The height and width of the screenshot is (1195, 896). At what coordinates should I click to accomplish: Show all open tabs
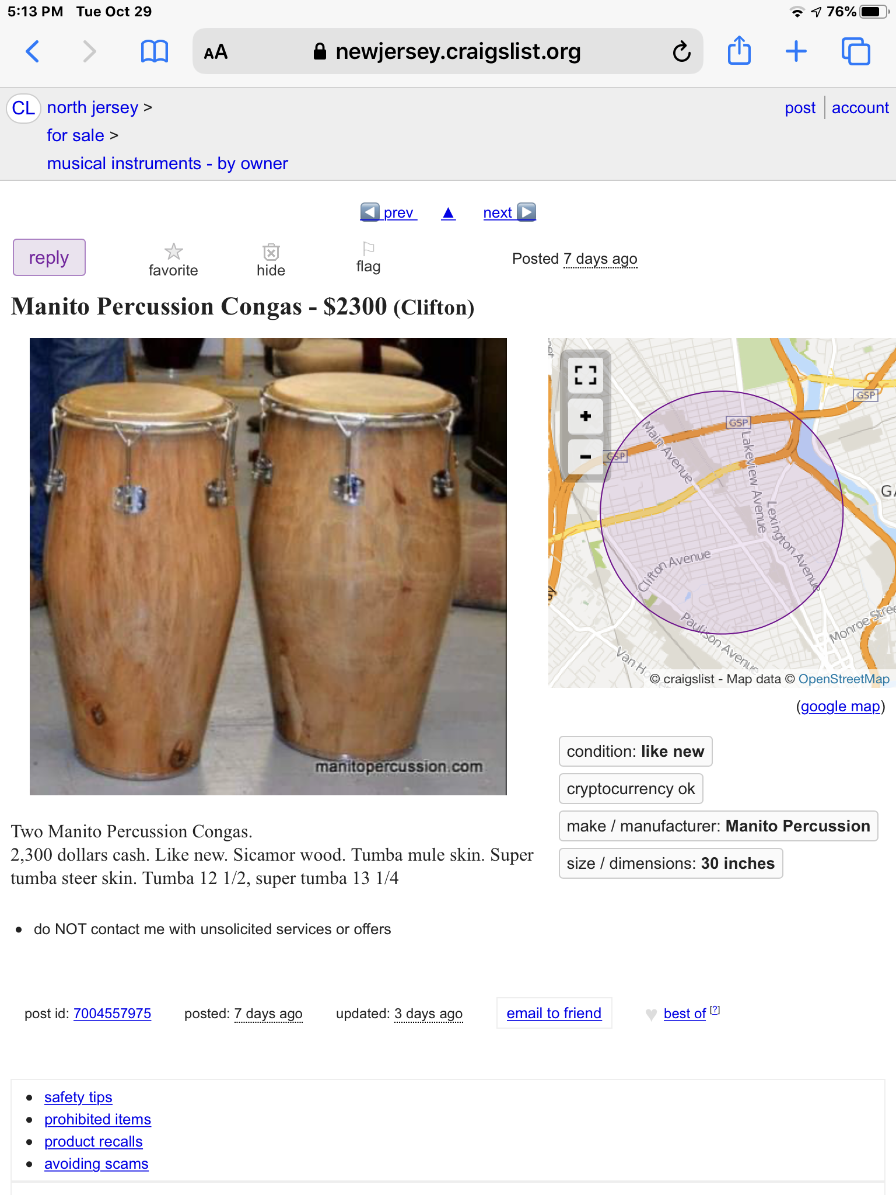pos(856,51)
